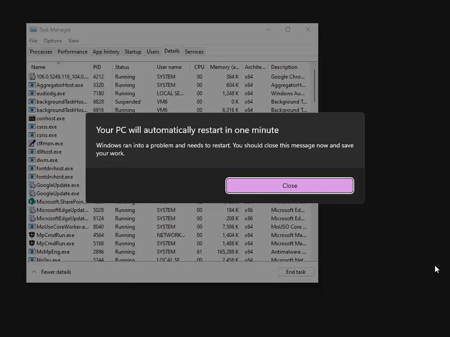
Task: Click the conhost.exe console icon
Action: coord(32,118)
